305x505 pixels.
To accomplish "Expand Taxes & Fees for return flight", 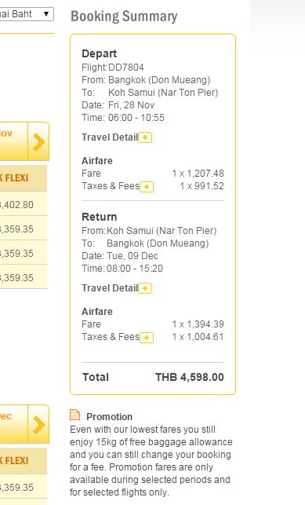I will (x=147, y=338).
